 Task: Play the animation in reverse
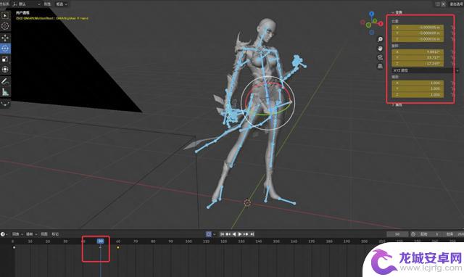233,234
